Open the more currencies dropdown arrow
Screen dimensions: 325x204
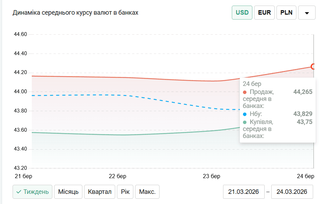pyautogui.click(x=307, y=13)
